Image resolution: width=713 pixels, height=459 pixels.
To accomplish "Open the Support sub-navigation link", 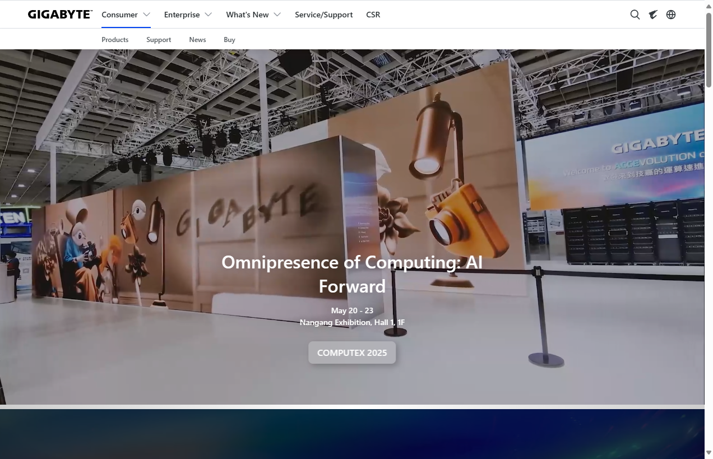I will pyautogui.click(x=159, y=40).
